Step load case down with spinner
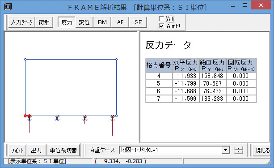 (x=239, y=152)
